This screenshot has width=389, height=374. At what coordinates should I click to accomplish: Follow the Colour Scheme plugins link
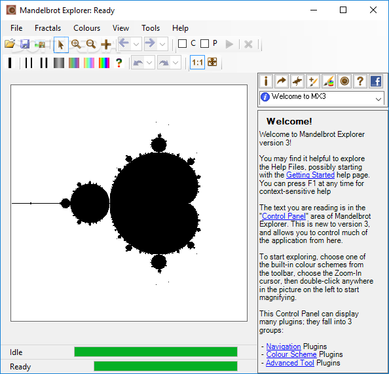click(291, 354)
